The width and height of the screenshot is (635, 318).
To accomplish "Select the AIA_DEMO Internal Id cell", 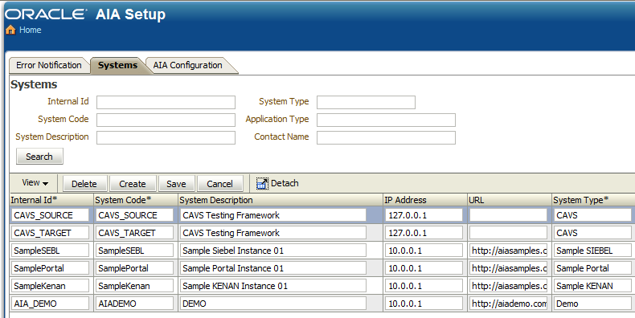I will tap(50, 304).
